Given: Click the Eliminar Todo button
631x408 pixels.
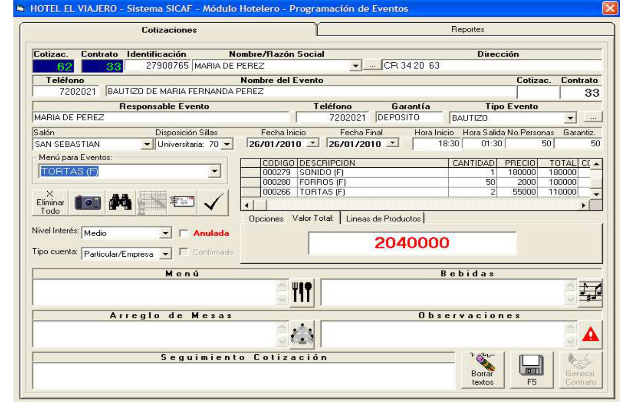Looking at the screenshot, I should pyautogui.click(x=50, y=202).
